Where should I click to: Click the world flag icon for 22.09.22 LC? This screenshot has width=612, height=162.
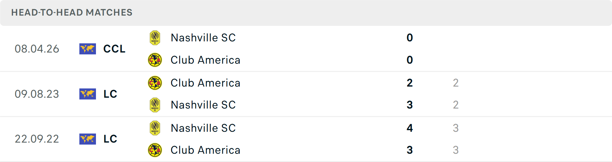[87, 139]
